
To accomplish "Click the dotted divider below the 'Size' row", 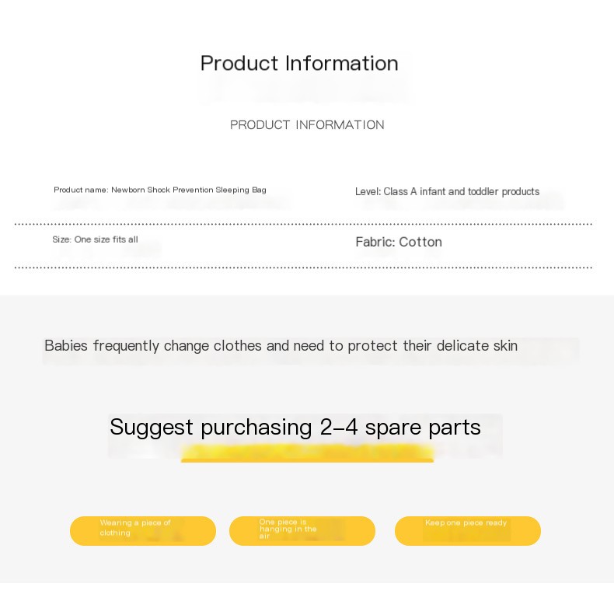I will click(303, 268).
